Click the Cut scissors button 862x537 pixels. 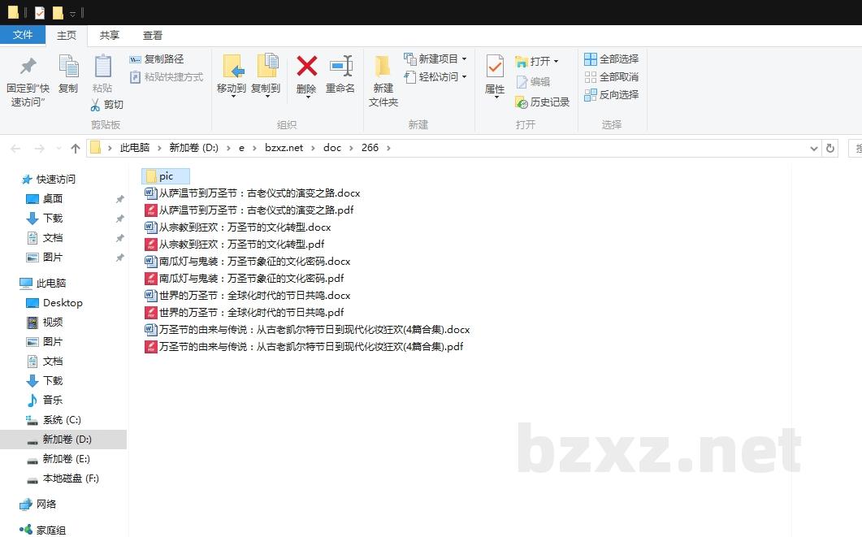[x=106, y=105]
